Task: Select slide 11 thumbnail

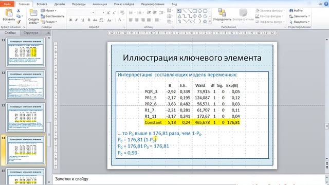Action: 25,52
